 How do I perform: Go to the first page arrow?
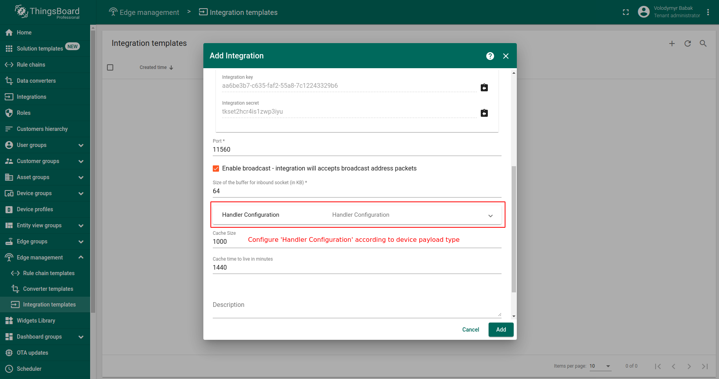tap(658, 366)
